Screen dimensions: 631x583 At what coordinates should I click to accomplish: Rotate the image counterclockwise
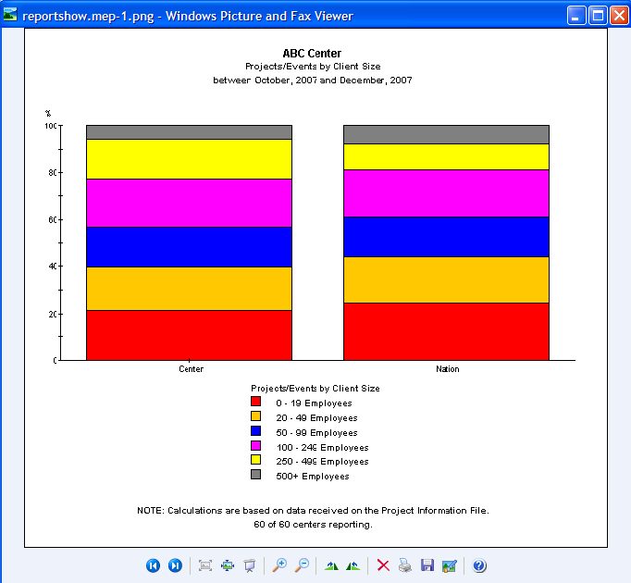tap(353, 565)
